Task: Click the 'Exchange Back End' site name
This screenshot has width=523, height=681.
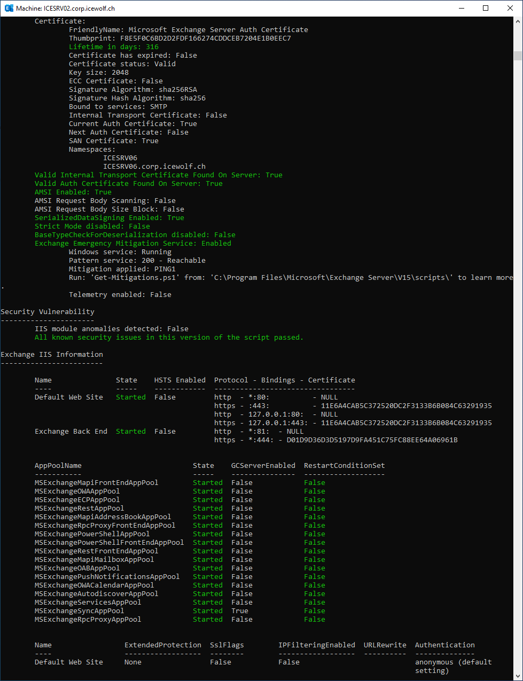Action: [x=71, y=432]
